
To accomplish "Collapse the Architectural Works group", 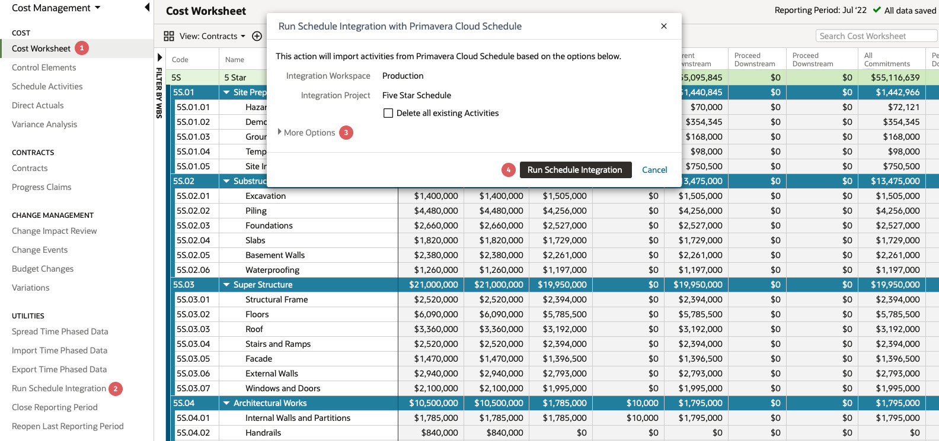I will (226, 403).
